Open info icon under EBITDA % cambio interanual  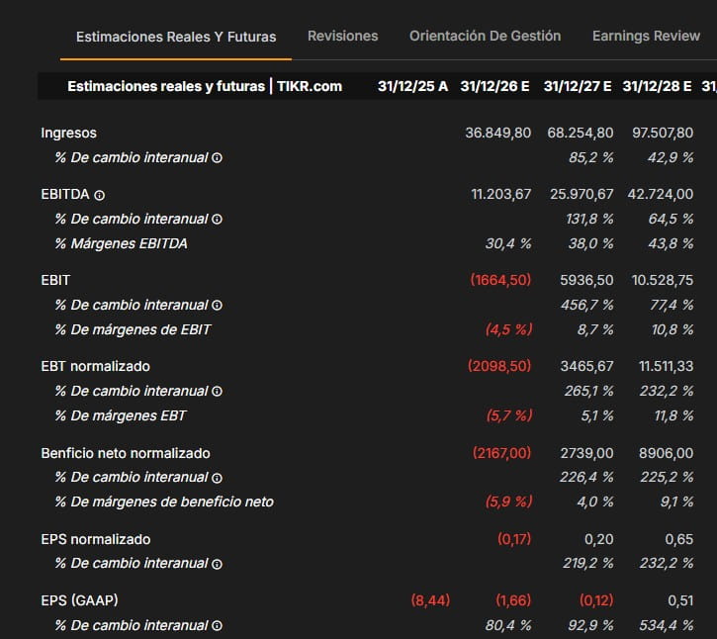(218, 219)
